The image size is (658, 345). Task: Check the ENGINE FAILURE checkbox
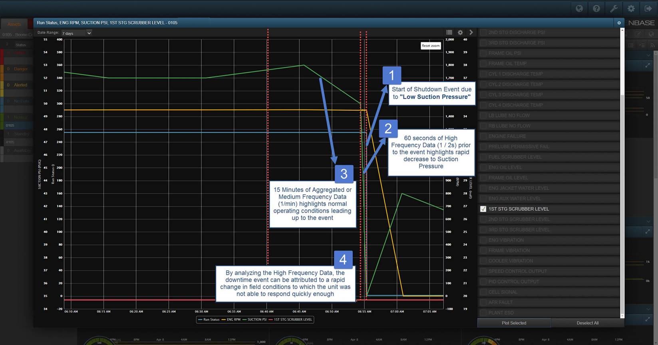pos(483,136)
